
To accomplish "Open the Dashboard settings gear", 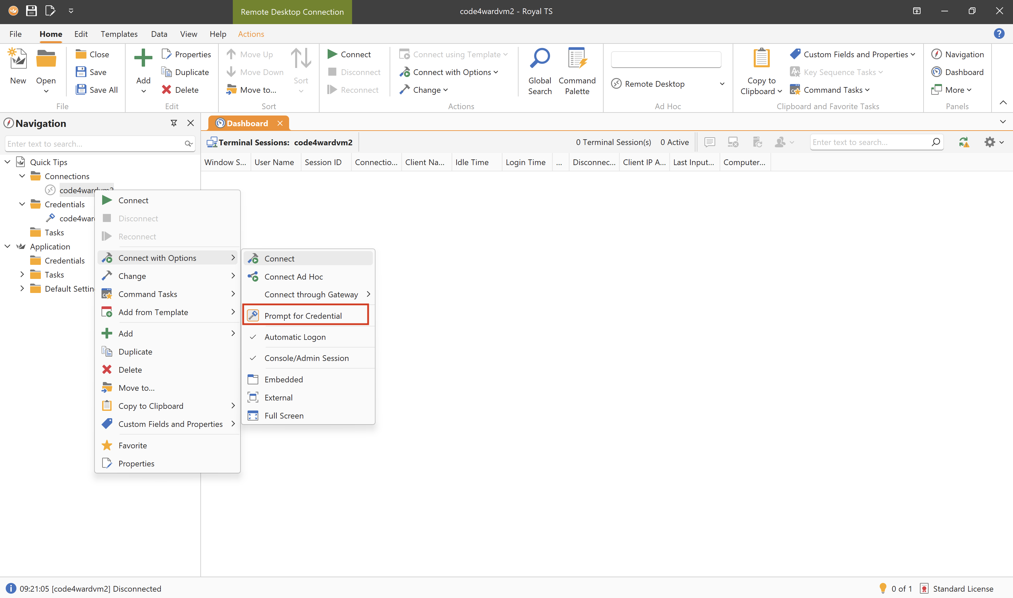I will [x=990, y=142].
